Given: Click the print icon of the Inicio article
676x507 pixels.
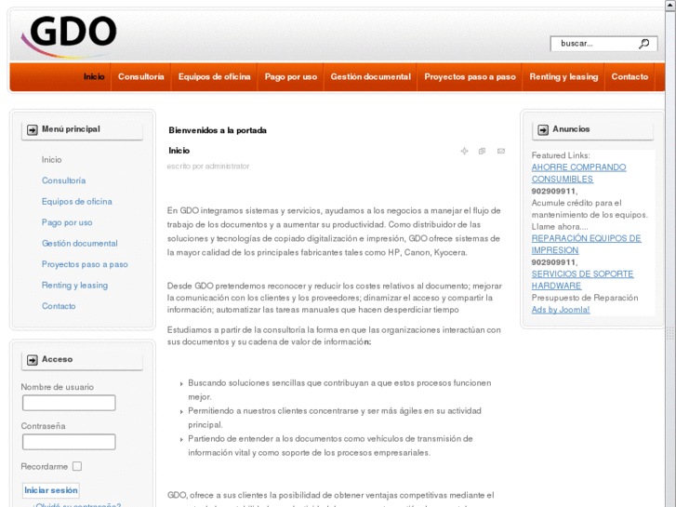Looking at the screenshot, I should [x=482, y=151].
